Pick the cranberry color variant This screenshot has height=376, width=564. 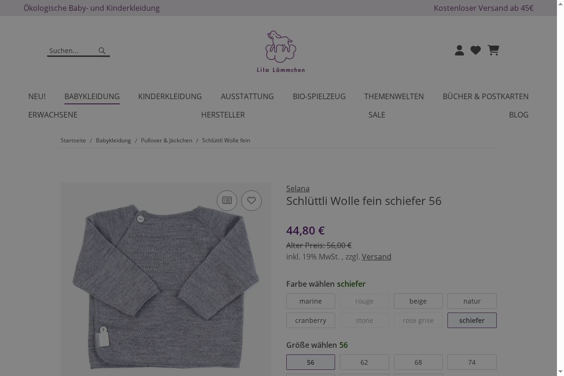[x=311, y=321]
